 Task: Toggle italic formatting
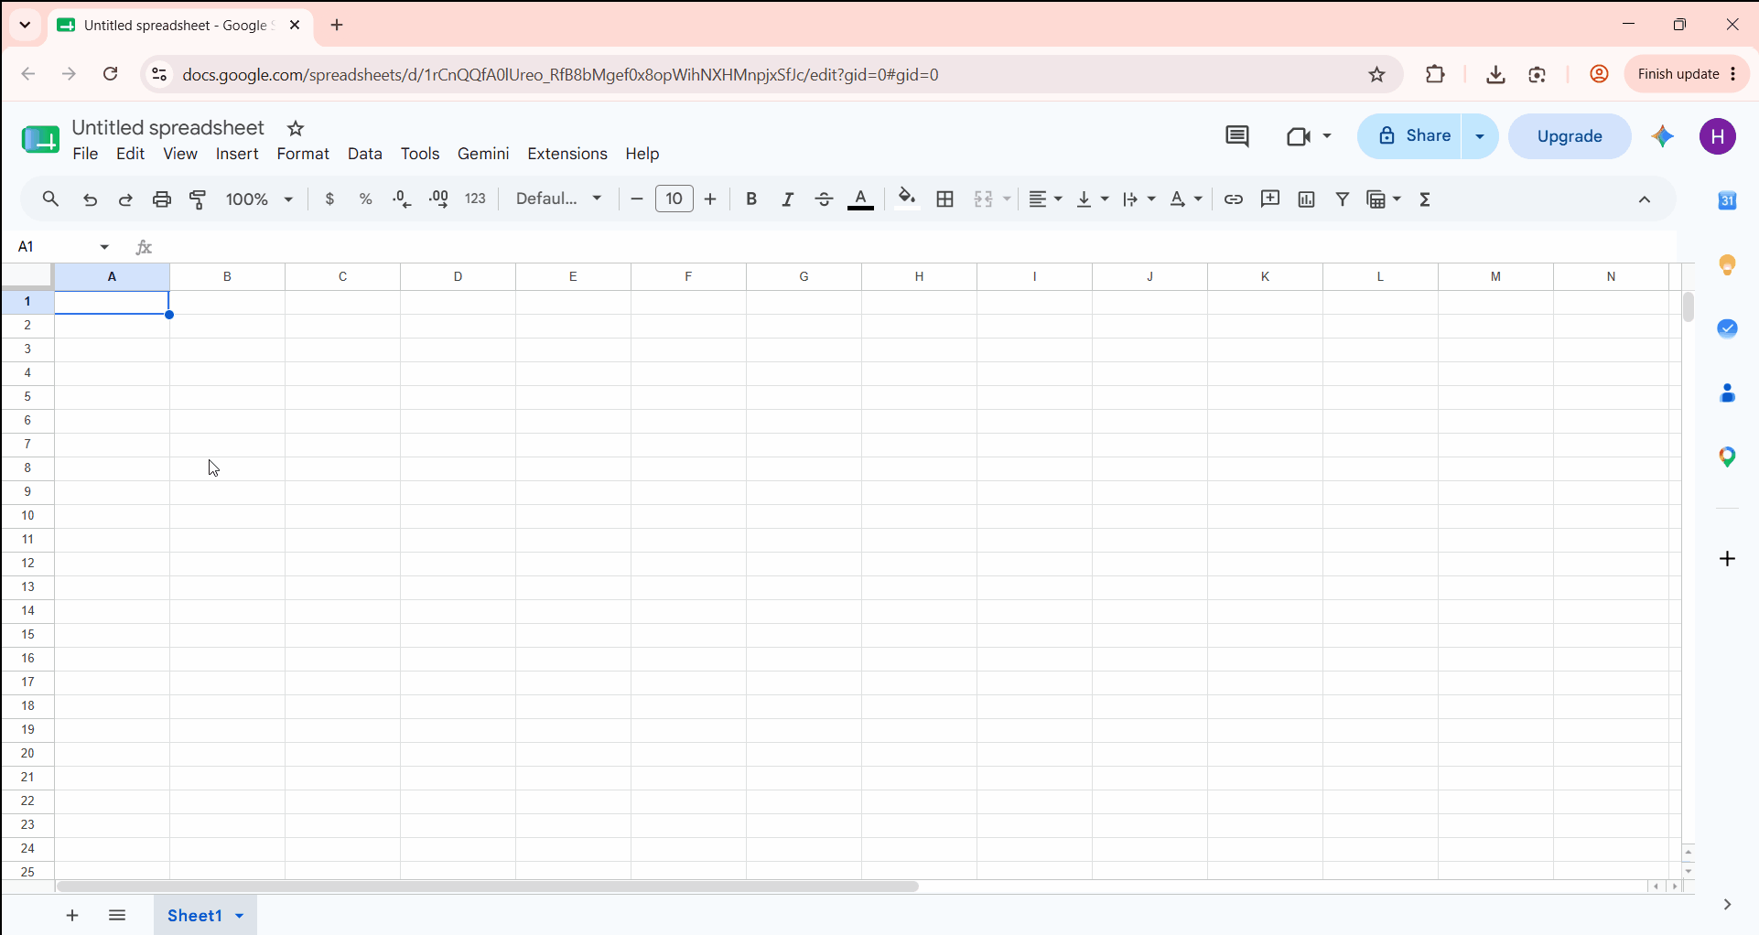click(x=788, y=199)
